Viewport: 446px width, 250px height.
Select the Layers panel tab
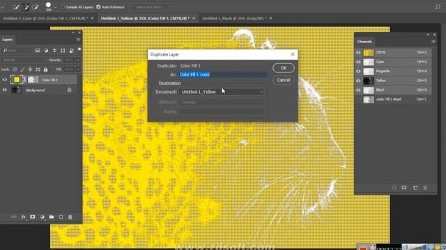pos(8,40)
